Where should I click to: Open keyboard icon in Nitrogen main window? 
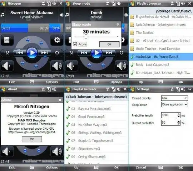tap(32, 82)
